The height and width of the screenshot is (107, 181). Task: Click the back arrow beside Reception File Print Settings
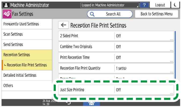click(x=63, y=25)
